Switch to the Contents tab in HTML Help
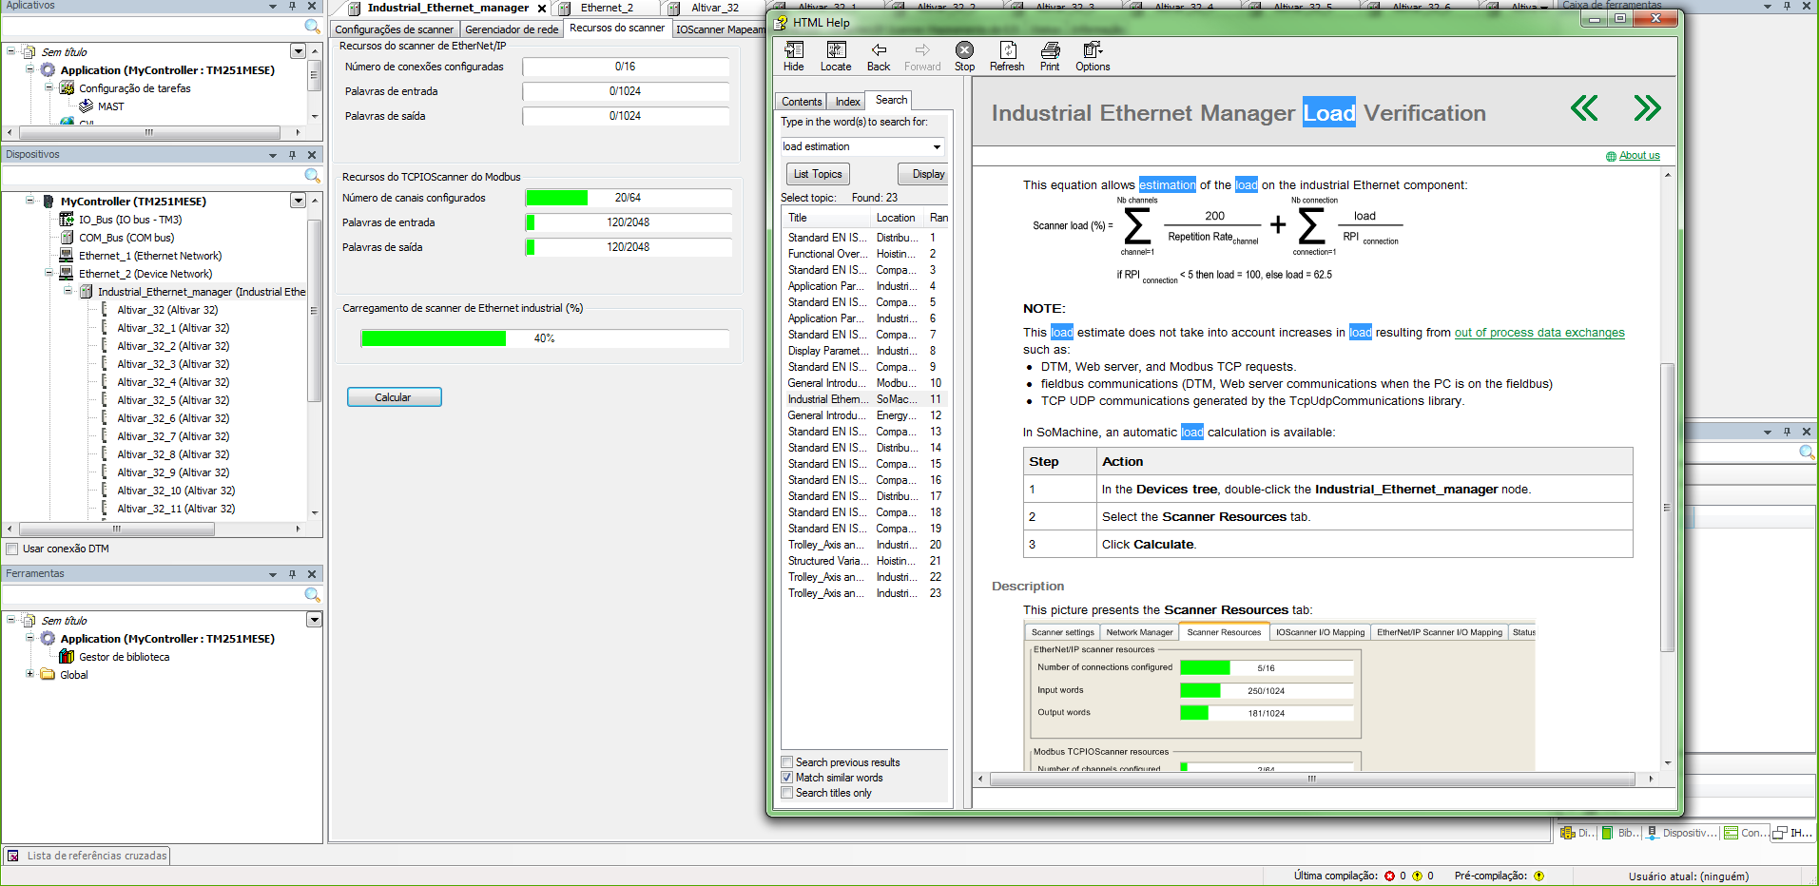This screenshot has height=886, width=1819. click(802, 102)
